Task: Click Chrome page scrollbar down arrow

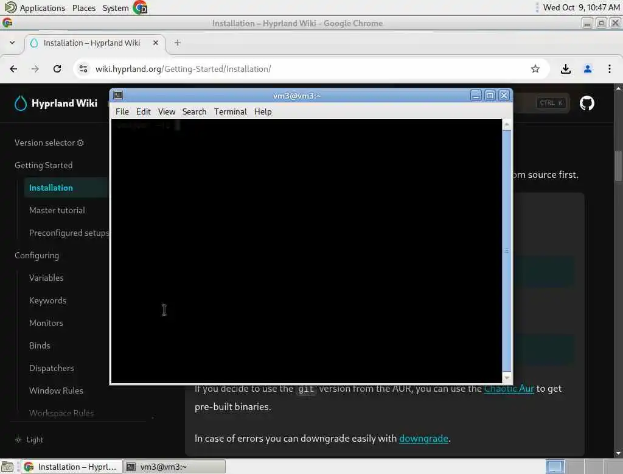Action: coord(618,453)
